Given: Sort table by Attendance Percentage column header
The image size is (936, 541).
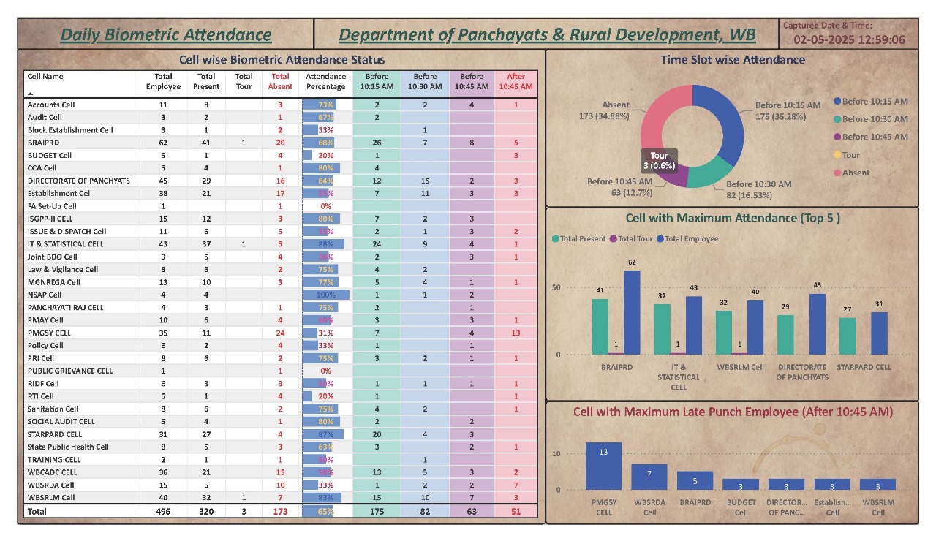Looking at the screenshot, I should 326,81.
